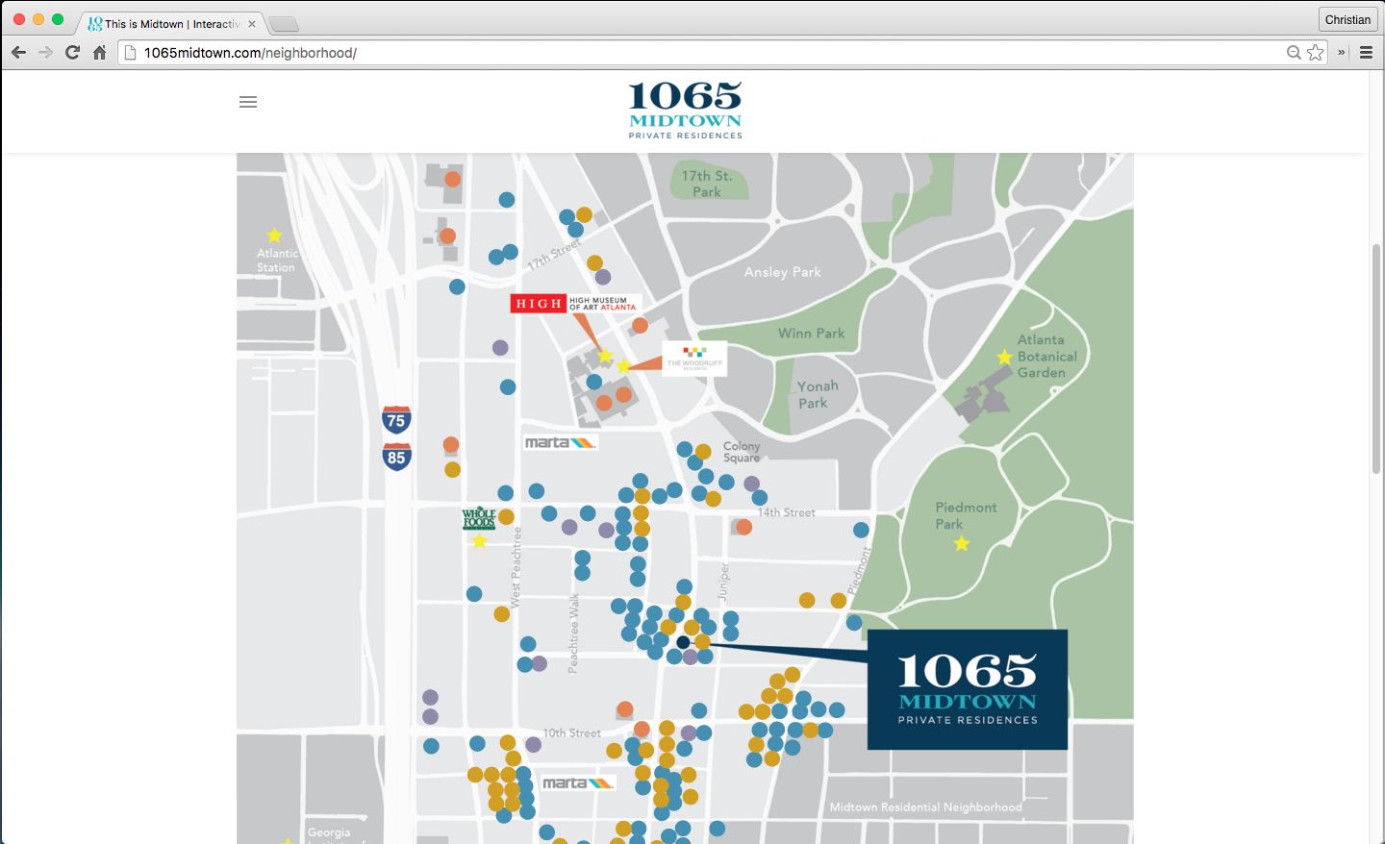Image resolution: width=1385 pixels, height=844 pixels.
Task: Click the Colony Square label
Action: [742, 452]
